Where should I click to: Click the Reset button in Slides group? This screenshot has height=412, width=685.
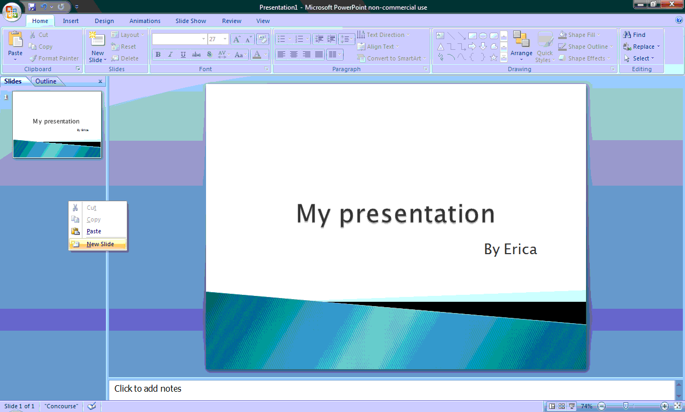pos(125,47)
